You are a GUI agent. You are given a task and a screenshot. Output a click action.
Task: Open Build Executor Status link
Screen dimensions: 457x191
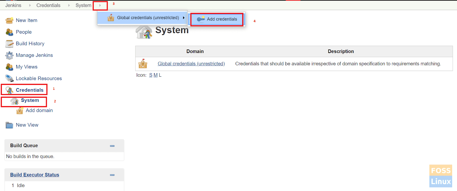35,175
